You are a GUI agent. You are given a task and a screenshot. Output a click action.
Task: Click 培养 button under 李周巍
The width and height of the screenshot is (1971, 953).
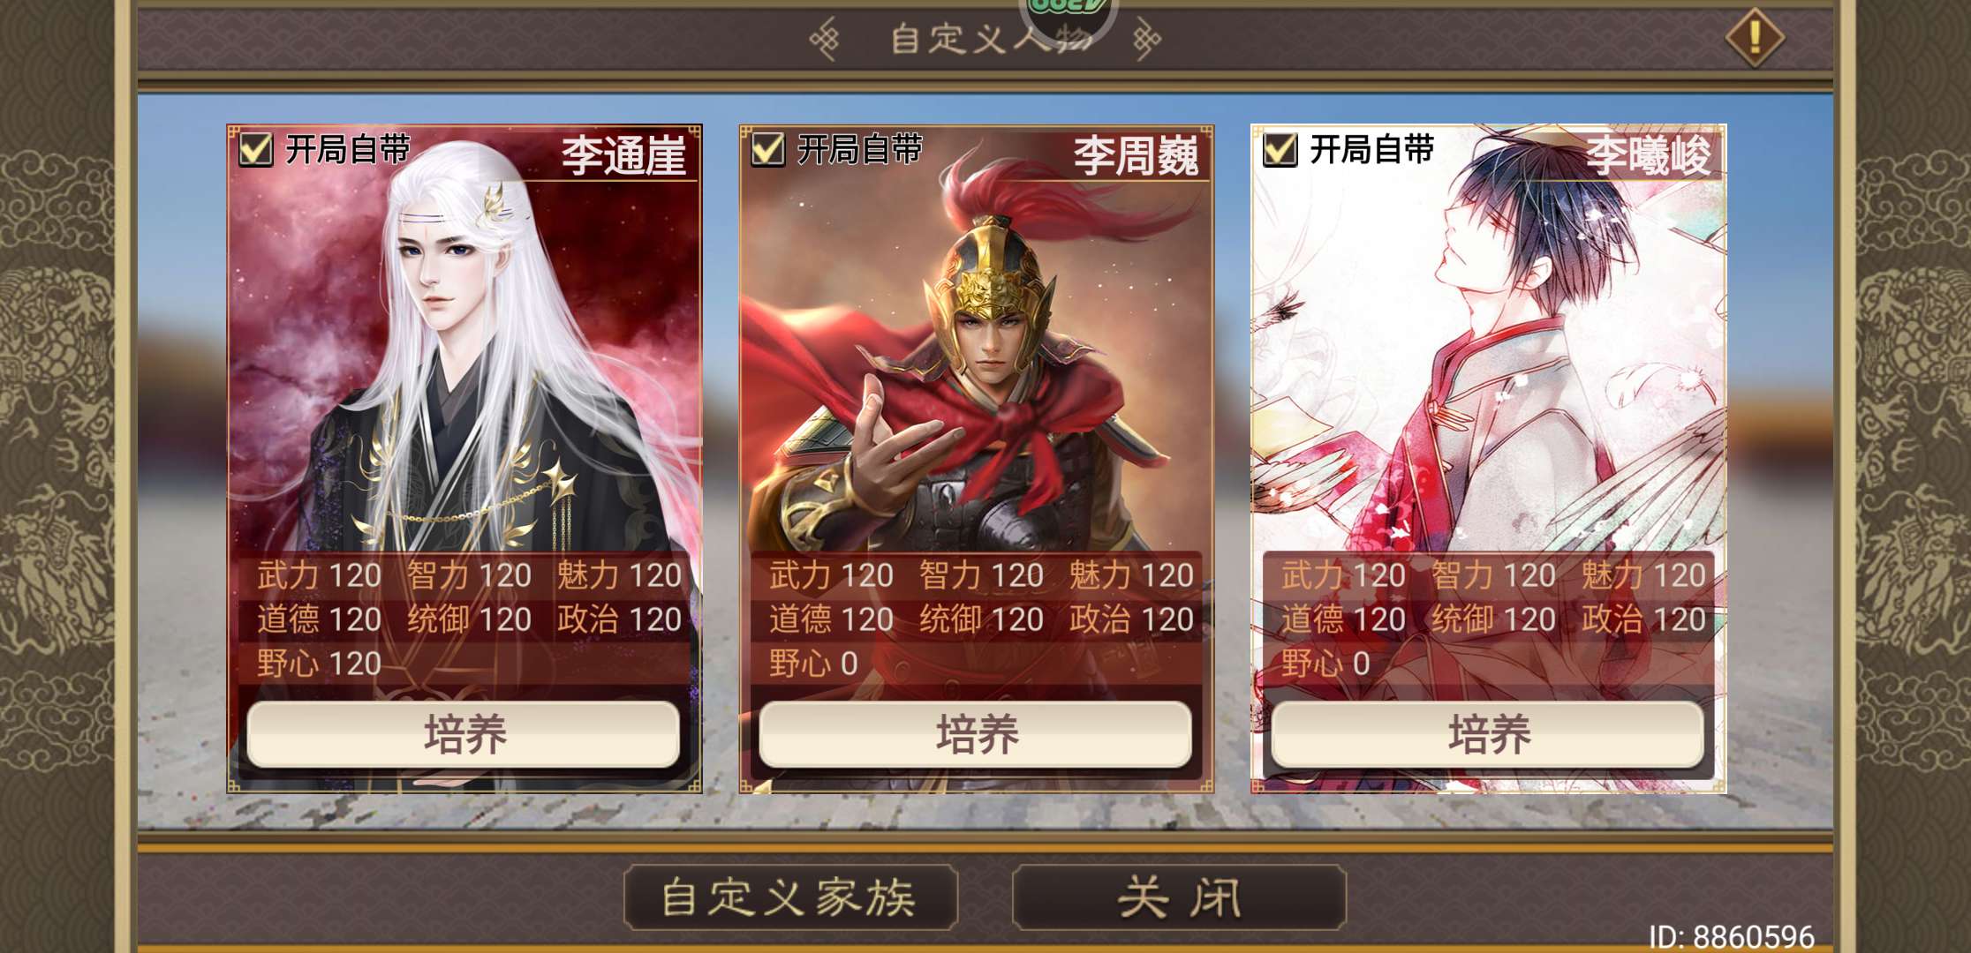pyautogui.click(x=976, y=734)
